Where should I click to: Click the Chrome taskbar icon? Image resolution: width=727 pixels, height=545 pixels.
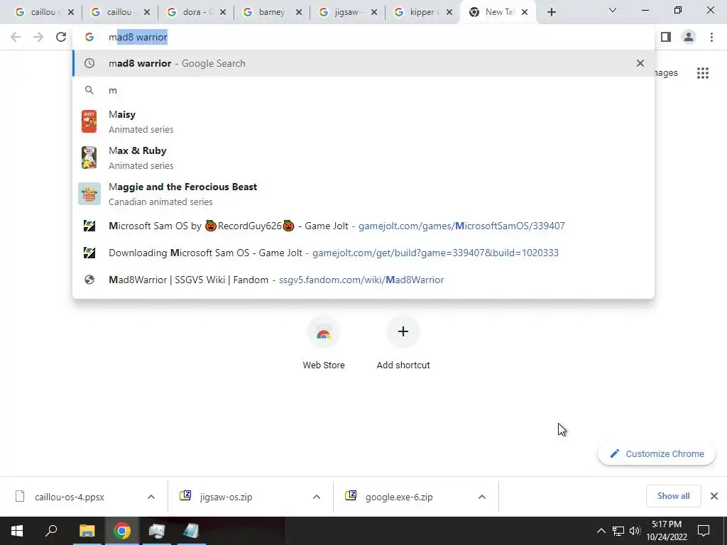pos(121,531)
